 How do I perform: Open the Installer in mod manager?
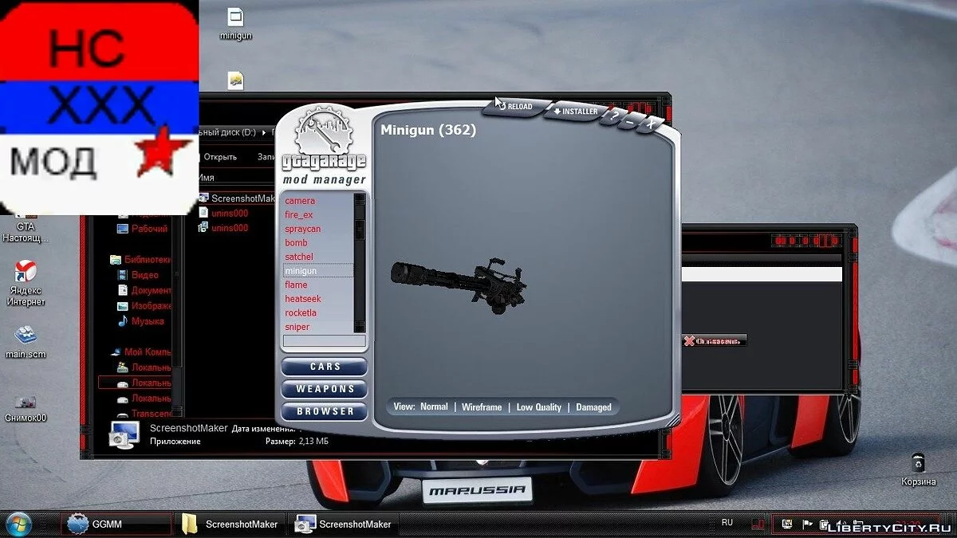coord(574,112)
